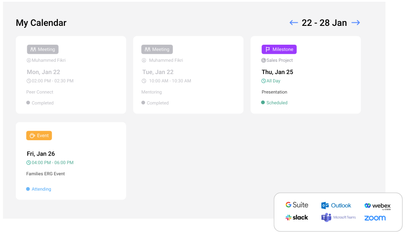406x234 pixels.
Task: Click the Slack integration logo
Action: pyautogui.click(x=297, y=217)
